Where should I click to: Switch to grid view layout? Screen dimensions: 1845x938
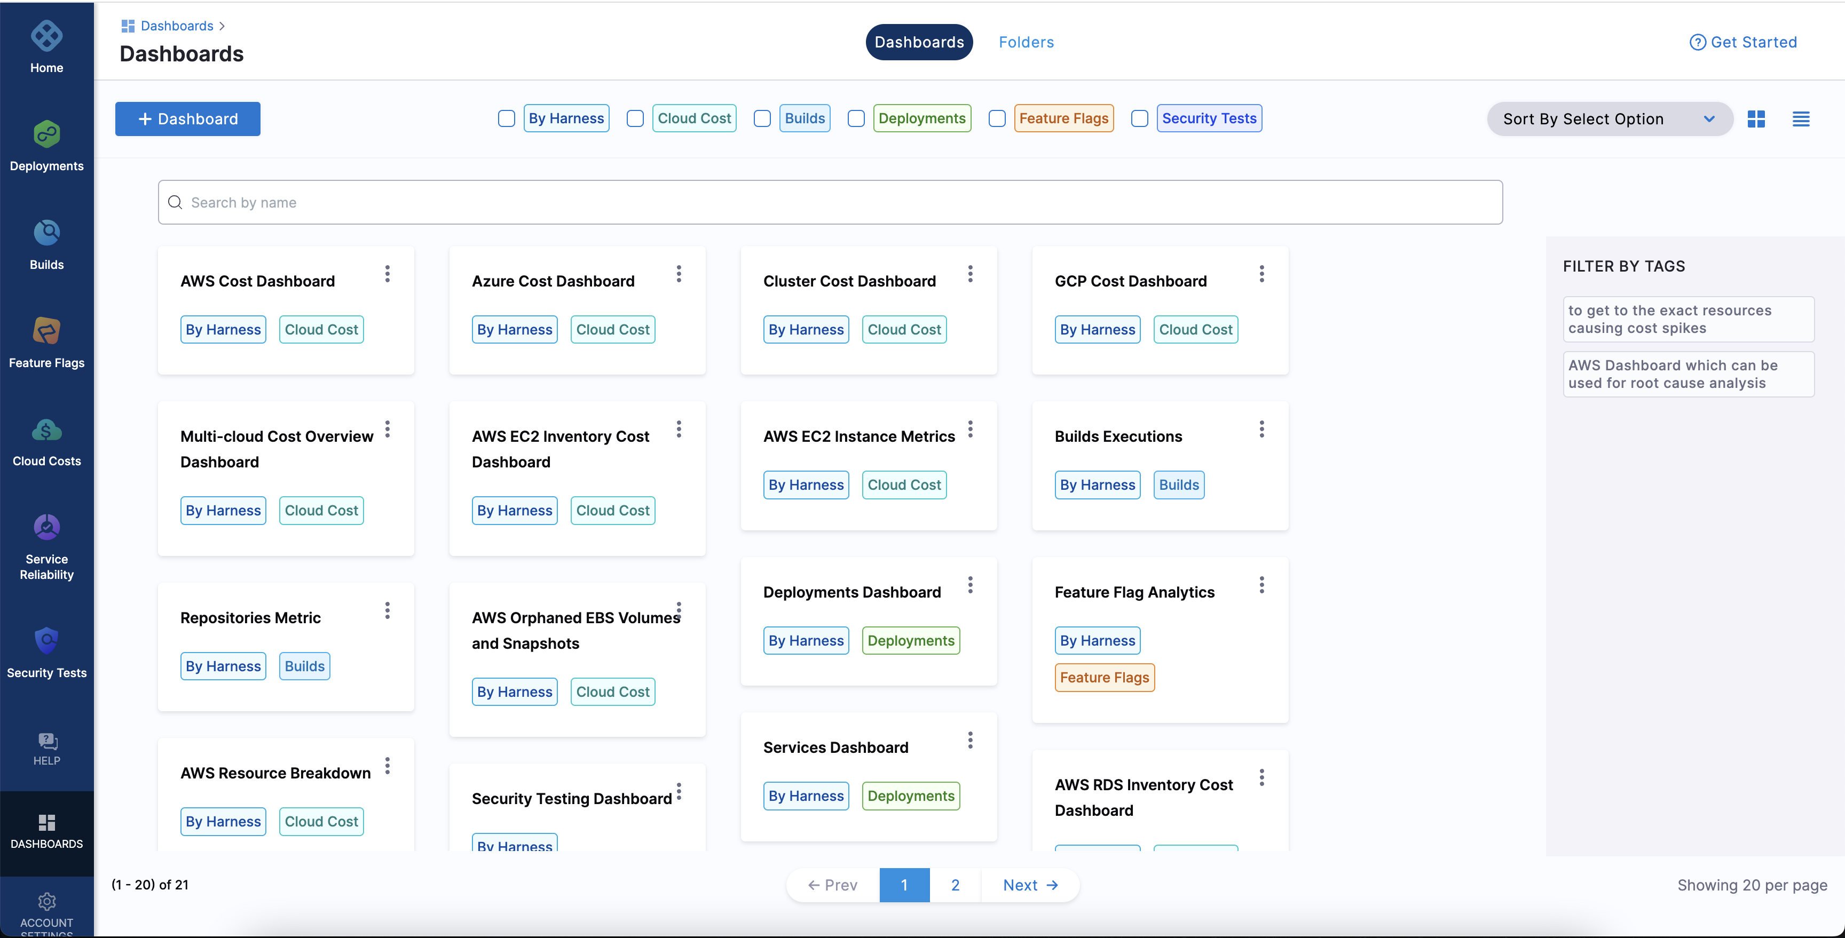[x=1755, y=119]
